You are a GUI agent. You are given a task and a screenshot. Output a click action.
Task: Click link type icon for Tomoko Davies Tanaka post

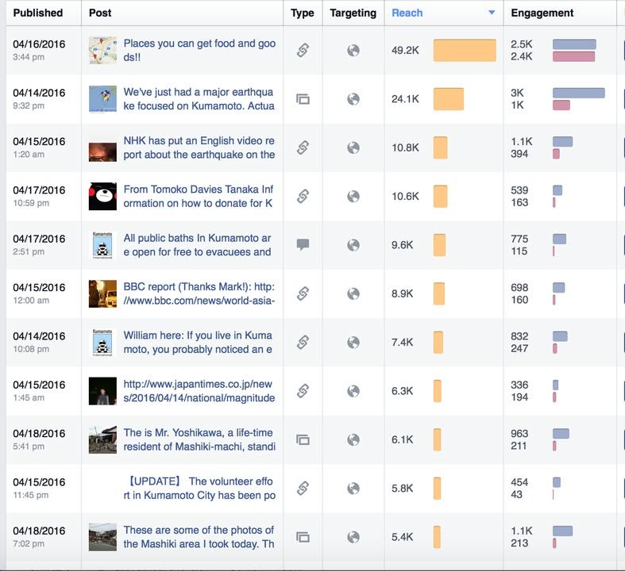[x=302, y=197]
